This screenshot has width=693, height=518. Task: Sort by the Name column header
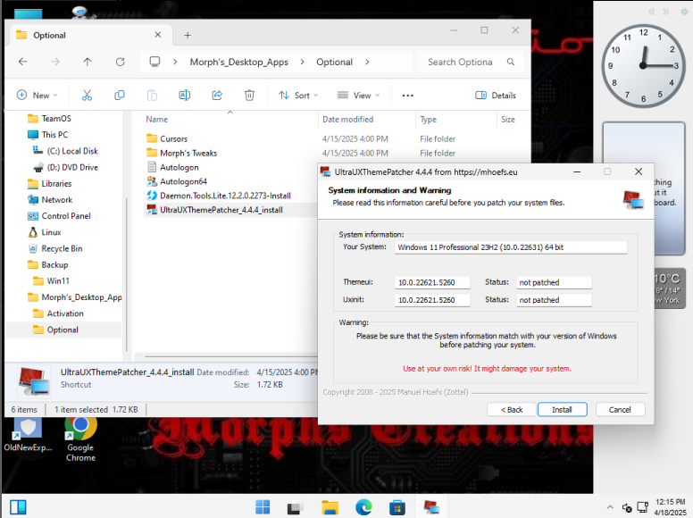(157, 120)
